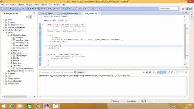Toggle Show Console on standard out change

[161, 72]
